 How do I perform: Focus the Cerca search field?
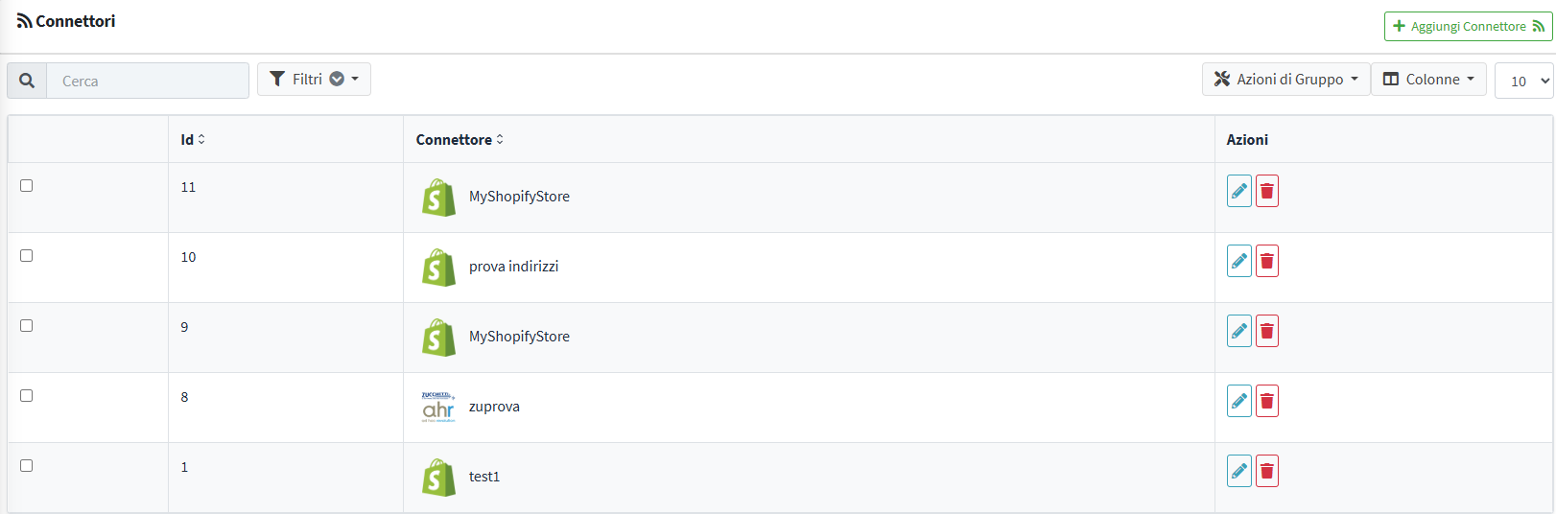[x=148, y=81]
